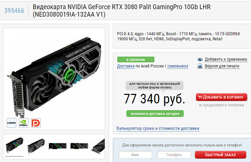Click product code 395466

(14, 11)
